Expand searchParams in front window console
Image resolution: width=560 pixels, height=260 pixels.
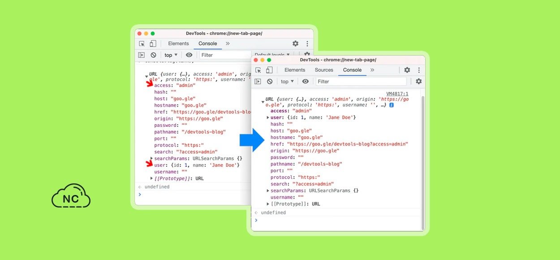[268, 191]
